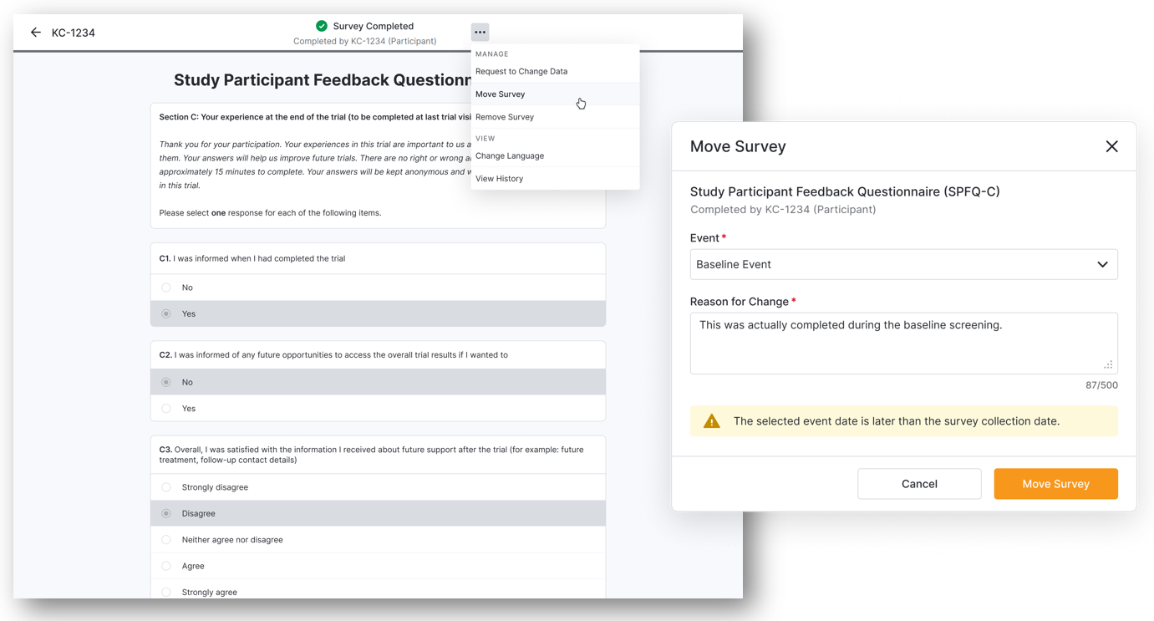This screenshot has height=621, width=1154.
Task: Click the back arrow next to KC-1234
Action: [x=36, y=33]
